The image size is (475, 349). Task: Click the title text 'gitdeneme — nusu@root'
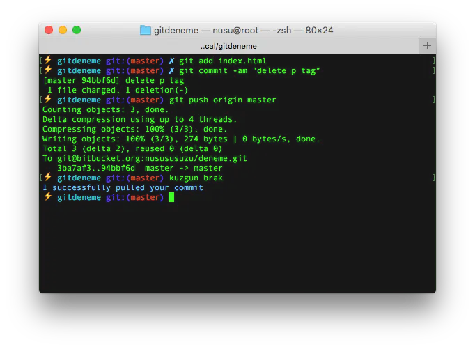pyautogui.click(x=206, y=30)
